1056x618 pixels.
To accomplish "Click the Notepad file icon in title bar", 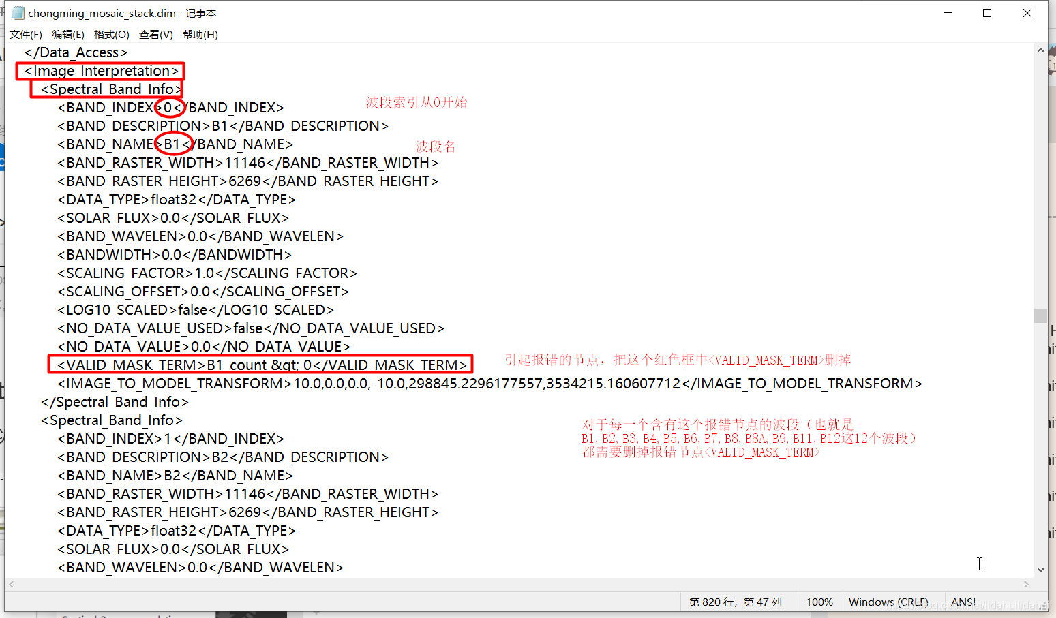I will click(x=18, y=13).
